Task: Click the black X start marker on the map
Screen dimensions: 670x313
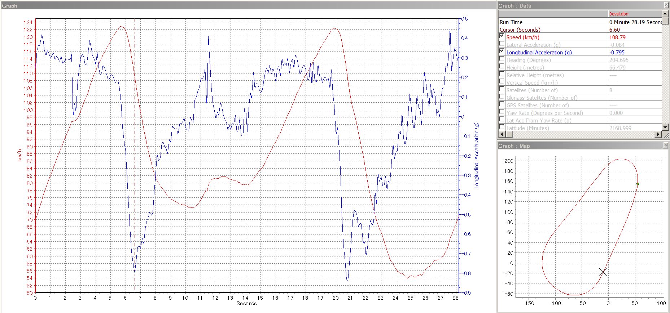Action: click(x=603, y=272)
